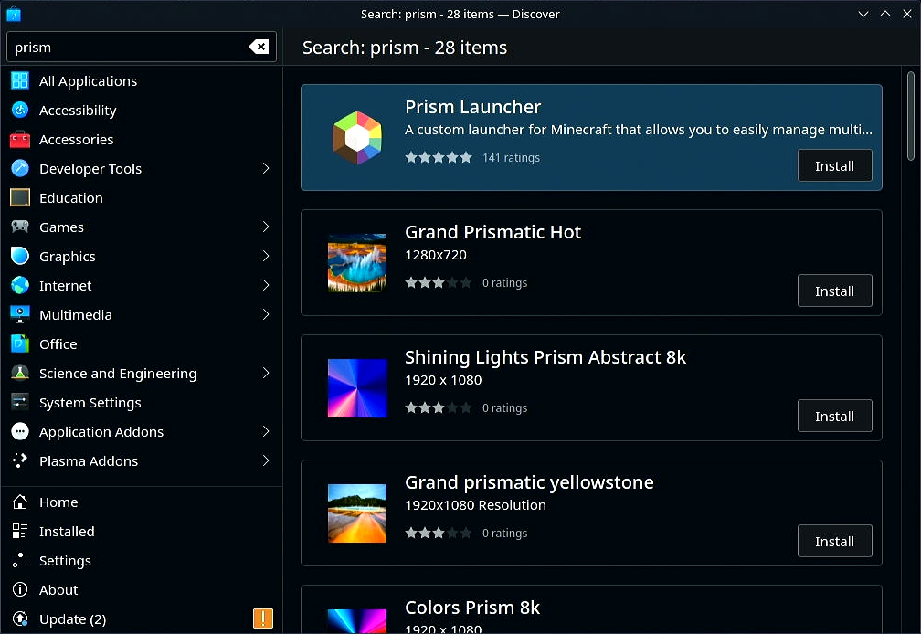Screen dimensions: 921x634
Task: Click the clear-search backspace icon
Action: [x=259, y=47]
